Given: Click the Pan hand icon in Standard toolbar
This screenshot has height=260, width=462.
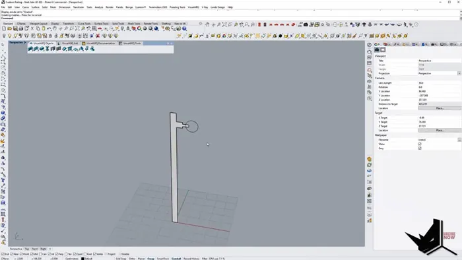Looking at the screenshot, I should (55, 28).
